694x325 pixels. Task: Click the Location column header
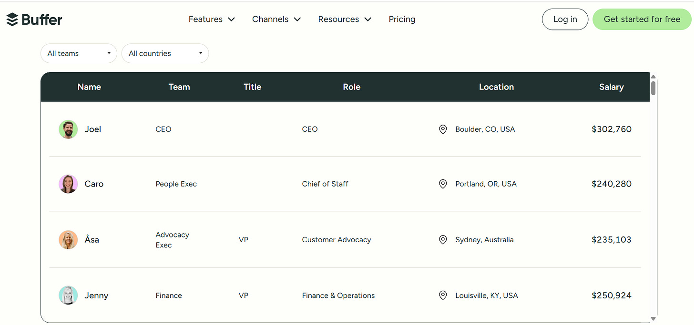(496, 87)
